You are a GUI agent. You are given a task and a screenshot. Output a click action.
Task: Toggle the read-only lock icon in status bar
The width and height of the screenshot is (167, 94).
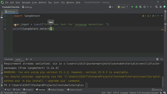point(161,93)
